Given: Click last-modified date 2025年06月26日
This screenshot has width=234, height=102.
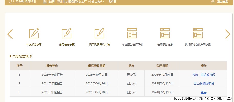Looking at the screenshot, I should (97, 83).
